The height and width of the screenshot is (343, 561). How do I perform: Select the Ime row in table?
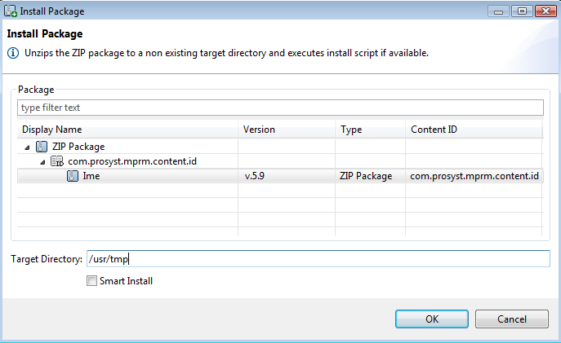[281, 176]
